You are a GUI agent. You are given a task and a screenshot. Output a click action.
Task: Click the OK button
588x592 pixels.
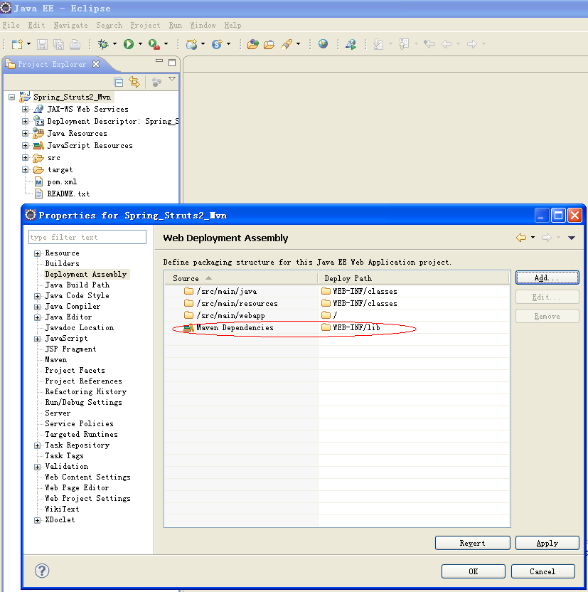click(x=474, y=571)
